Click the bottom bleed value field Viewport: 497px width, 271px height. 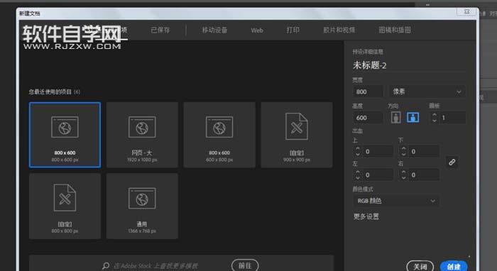424,151
